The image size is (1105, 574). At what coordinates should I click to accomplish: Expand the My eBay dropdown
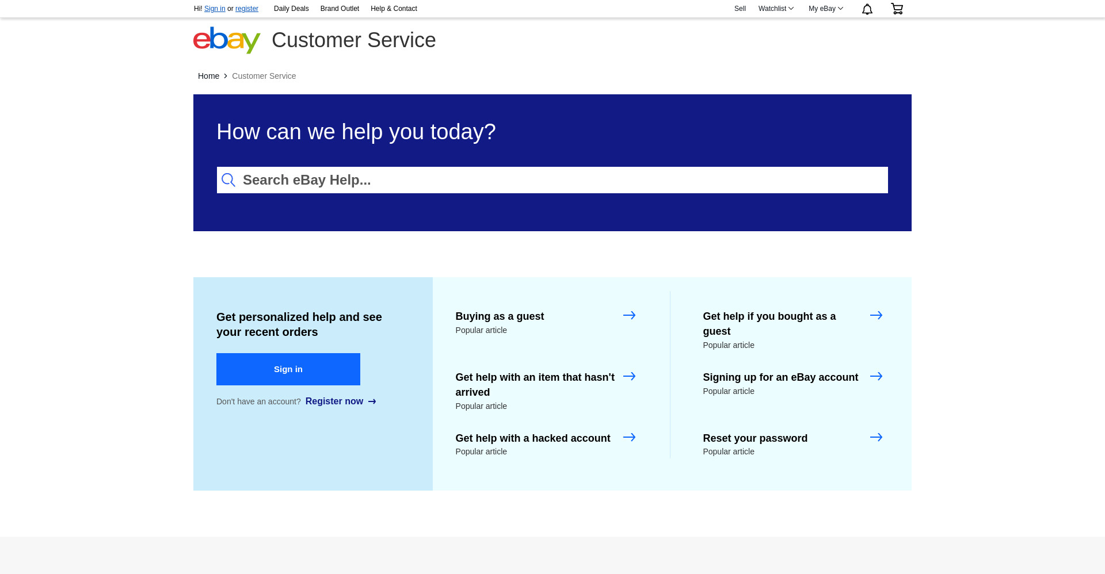point(825,9)
